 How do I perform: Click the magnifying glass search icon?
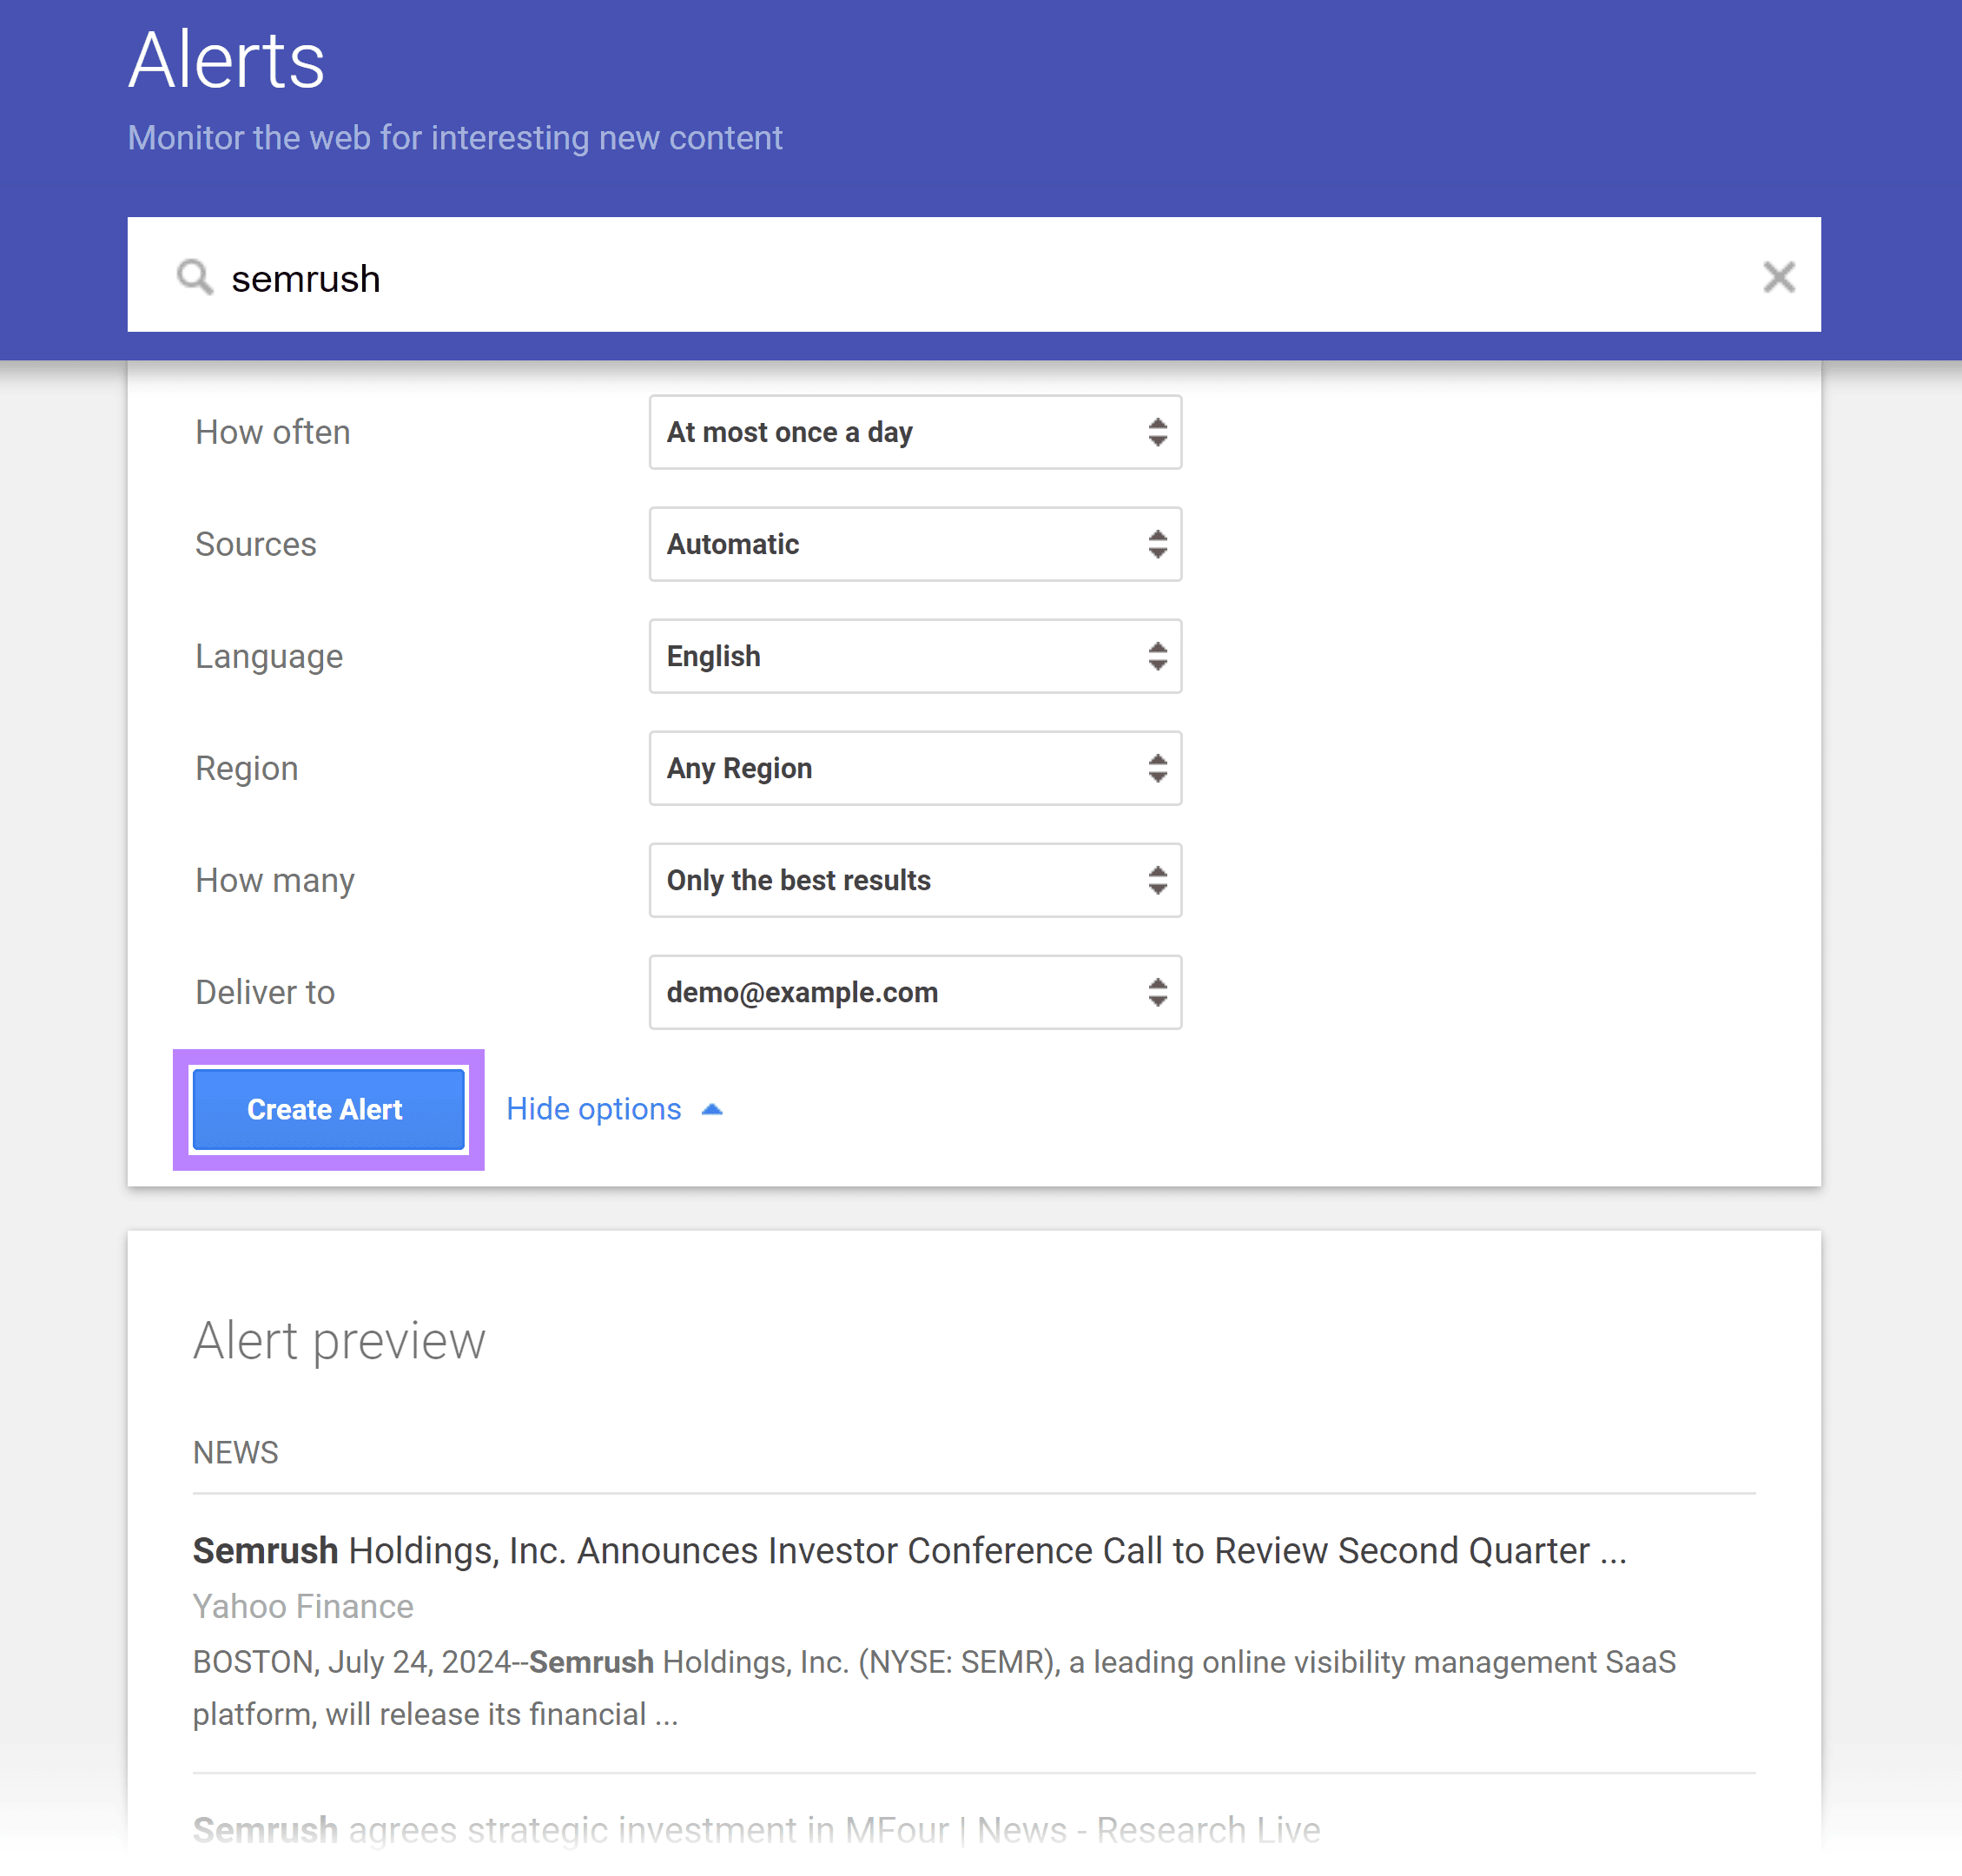195,277
